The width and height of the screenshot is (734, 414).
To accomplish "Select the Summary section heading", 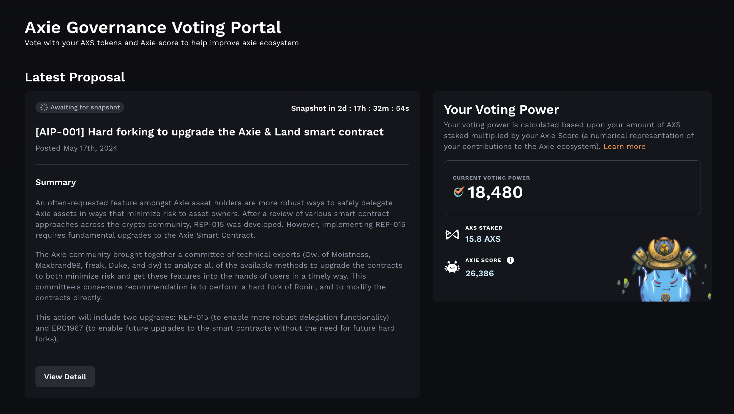I will pyautogui.click(x=55, y=182).
